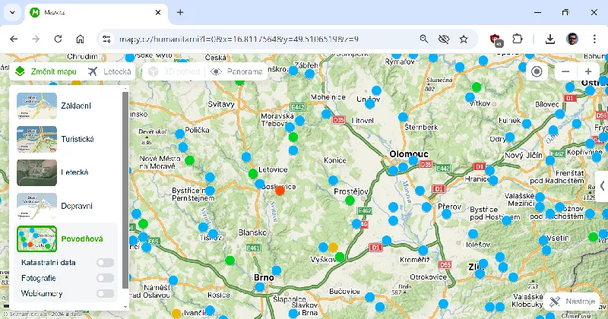The height and width of the screenshot is (319, 608).
Task: Enable the Fotografie layer switch
Action: click(105, 278)
